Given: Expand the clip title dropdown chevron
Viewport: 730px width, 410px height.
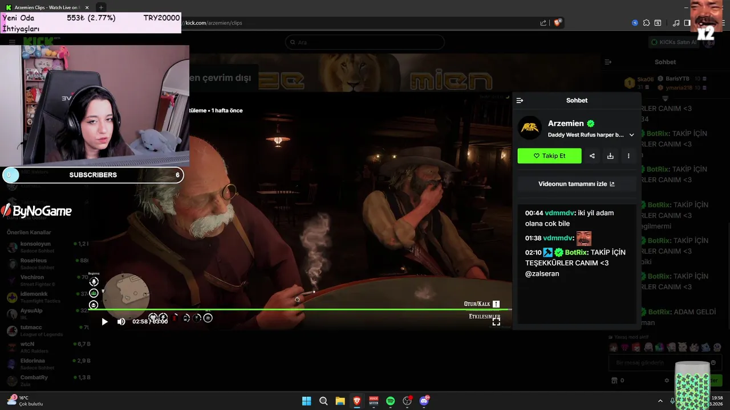Looking at the screenshot, I should tap(631, 135).
